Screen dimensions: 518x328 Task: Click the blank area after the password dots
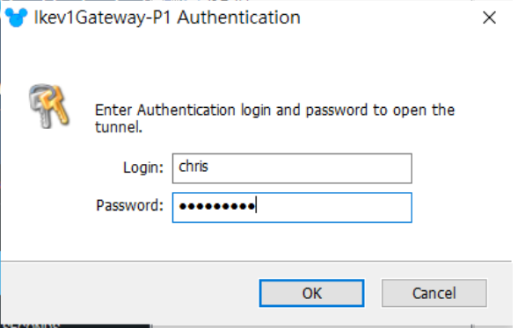tap(333, 208)
